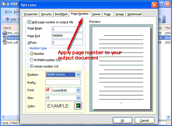Select the IMG_021 picture file icon
This screenshot has height=126, width=172.
point(5,33)
